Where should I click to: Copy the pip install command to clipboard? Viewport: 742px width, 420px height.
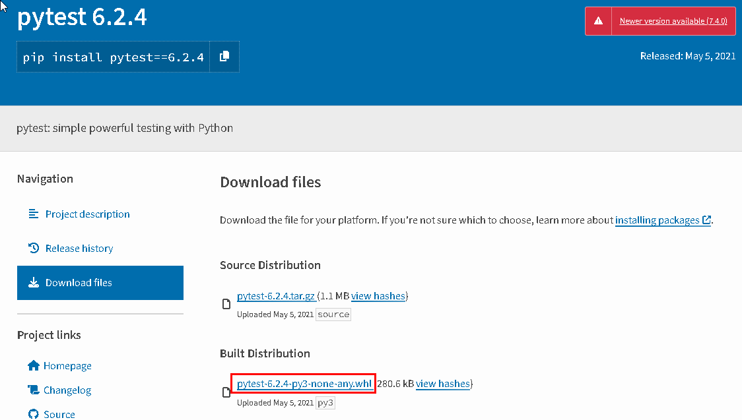click(x=224, y=57)
